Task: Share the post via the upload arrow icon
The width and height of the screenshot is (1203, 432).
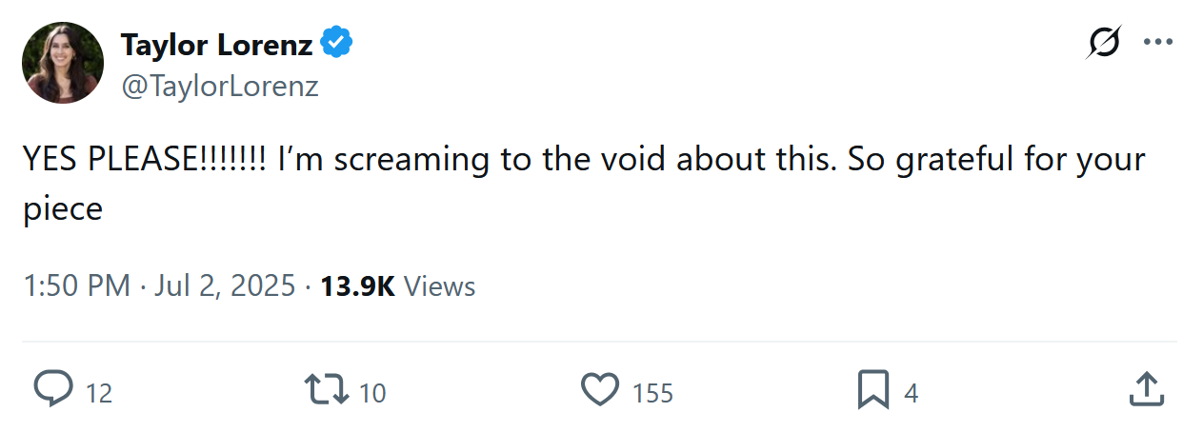Action: (x=1145, y=390)
